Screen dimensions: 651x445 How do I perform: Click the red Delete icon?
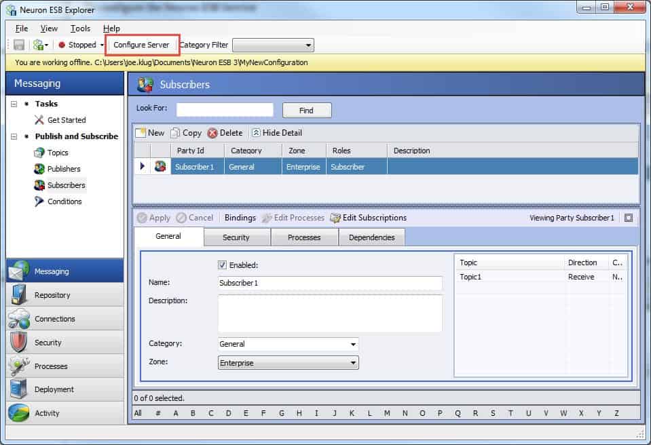212,133
